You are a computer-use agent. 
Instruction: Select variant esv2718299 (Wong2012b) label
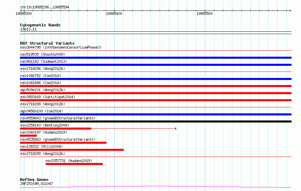43,154
